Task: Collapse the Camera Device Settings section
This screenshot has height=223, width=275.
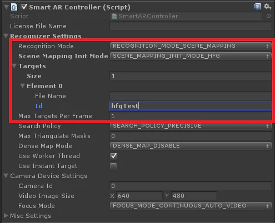Action: click(x=6, y=176)
